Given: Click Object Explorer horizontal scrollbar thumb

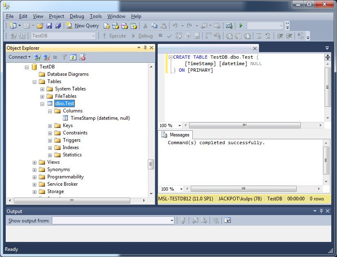Looking at the screenshot, I should [x=72, y=201].
